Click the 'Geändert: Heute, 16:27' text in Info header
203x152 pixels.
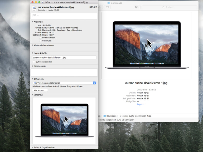[x=49, y=10]
